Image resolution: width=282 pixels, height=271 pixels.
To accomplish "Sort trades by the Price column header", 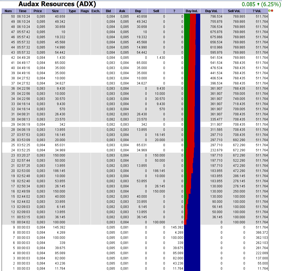I will [38, 11].
